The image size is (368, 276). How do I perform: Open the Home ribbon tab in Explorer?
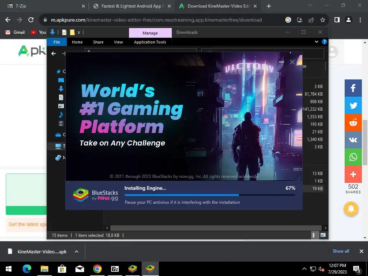(77, 42)
